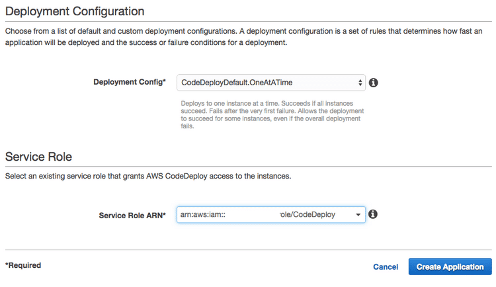Image resolution: width=496 pixels, height=287 pixels.
Task: Click the info icon beside Deployment Config
Action: (373, 83)
